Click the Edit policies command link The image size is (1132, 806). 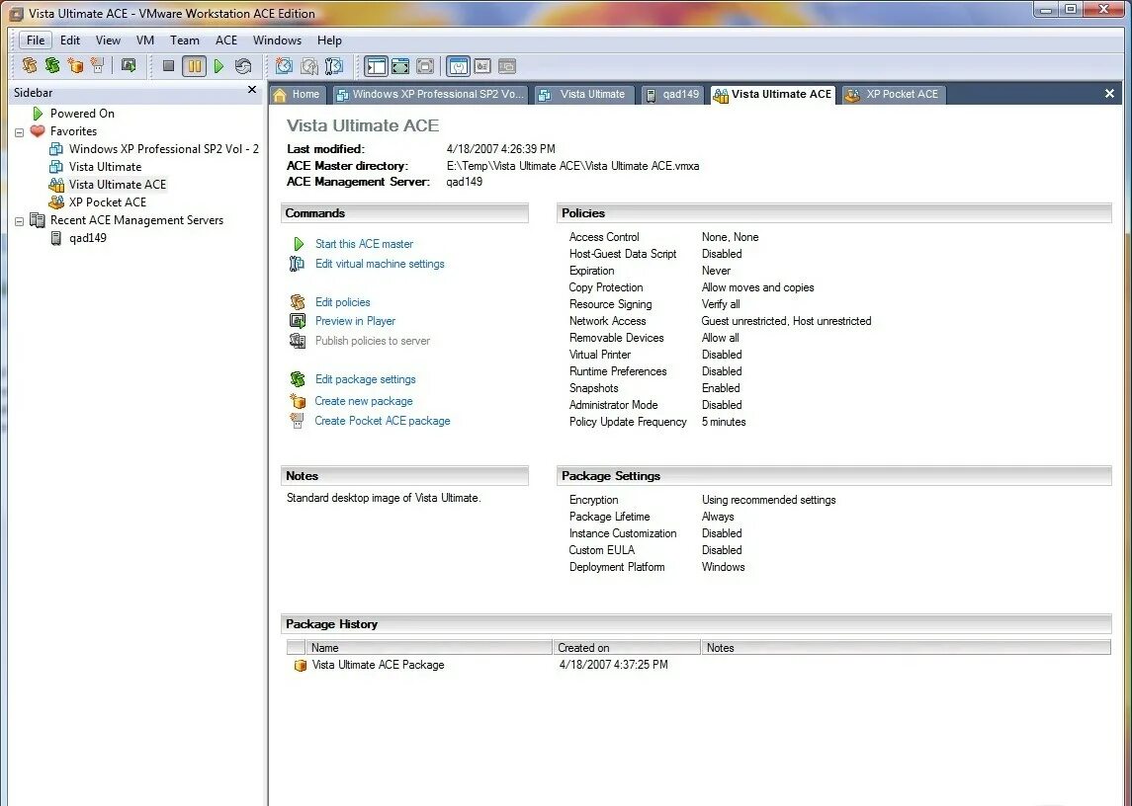pyautogui.click(x=342, y=302)
